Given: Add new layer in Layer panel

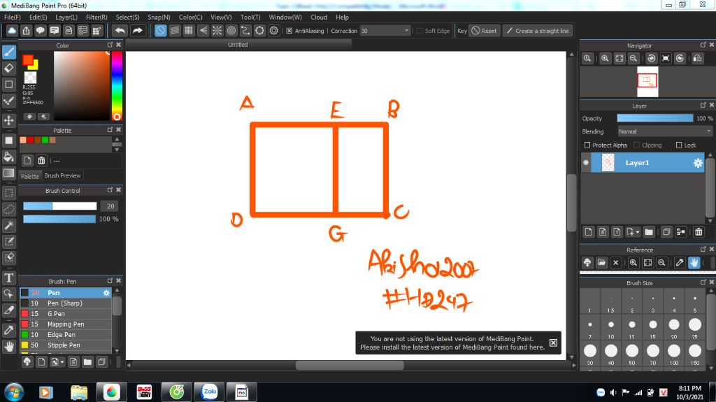Looking at the screenshot, I should pos(589,231).
